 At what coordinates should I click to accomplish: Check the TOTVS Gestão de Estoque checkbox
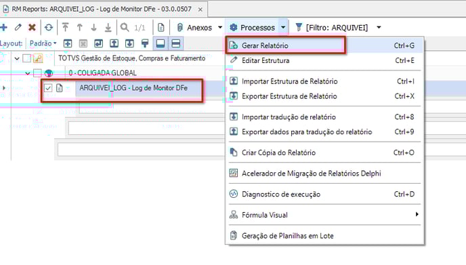pyautogui.click(x=26, y=58)
